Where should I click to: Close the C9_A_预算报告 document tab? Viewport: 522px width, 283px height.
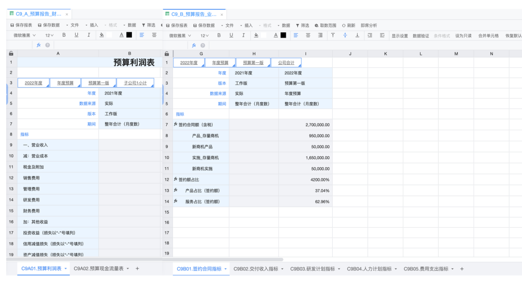[x=67, y=14]
